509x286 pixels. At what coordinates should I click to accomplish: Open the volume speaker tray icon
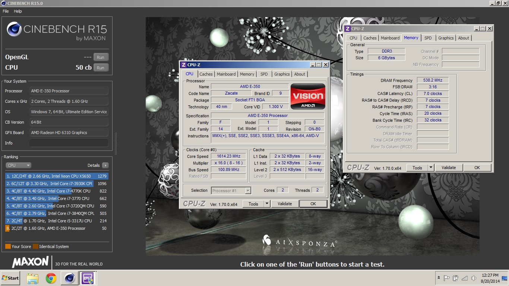474,278
